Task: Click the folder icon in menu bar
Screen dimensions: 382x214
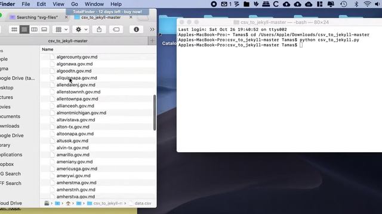Action: click(247, 4)
